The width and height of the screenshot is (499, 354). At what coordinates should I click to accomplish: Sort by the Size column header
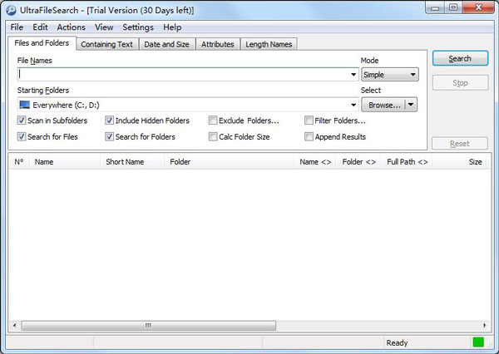[461, 161]
